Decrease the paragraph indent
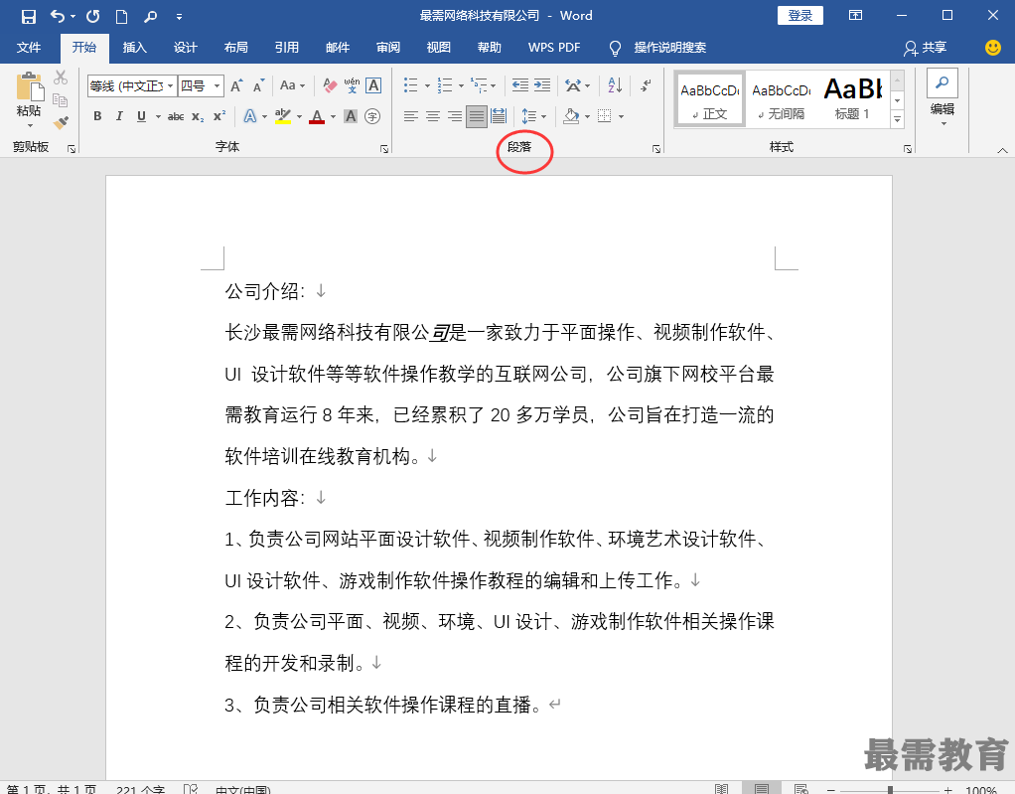The width and height of the screenshot is (1015, 794). (x=519, y=85)
